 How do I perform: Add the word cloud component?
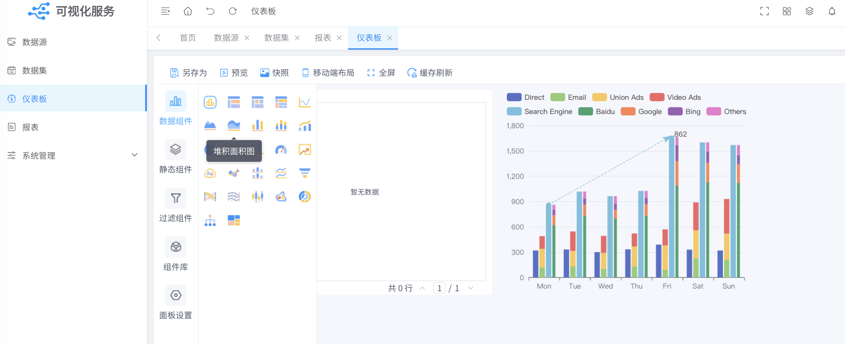click(x=210, y=173)
